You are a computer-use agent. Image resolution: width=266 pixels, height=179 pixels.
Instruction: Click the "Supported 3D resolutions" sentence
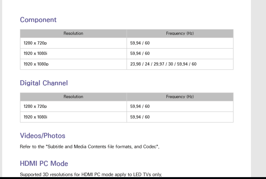click(x=91, y=175)
